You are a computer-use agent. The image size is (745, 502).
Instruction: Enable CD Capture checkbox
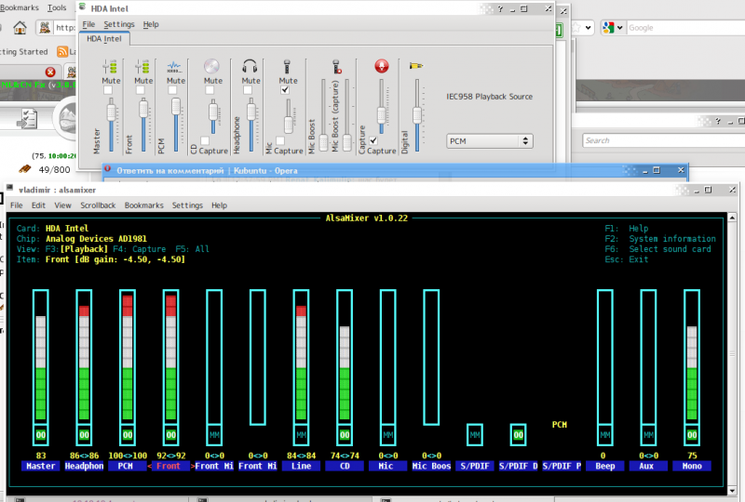point(205,141)
